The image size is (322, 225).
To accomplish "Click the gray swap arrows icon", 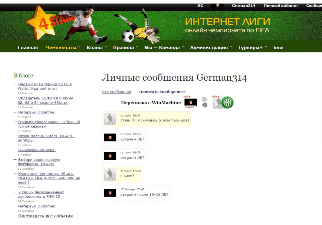I will 204,103.
